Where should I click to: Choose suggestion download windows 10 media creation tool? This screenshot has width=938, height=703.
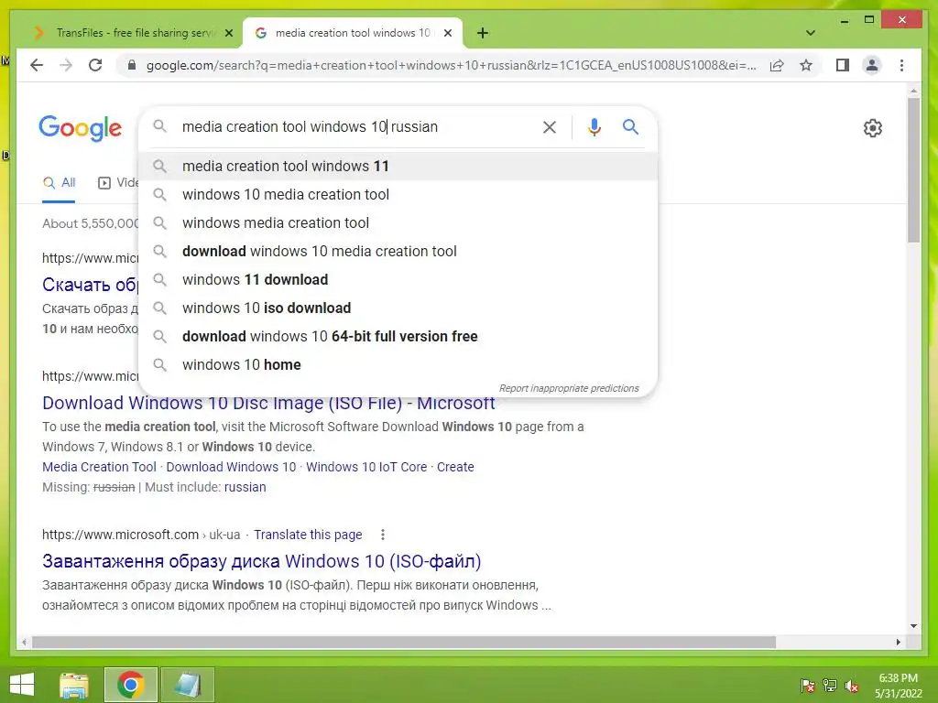tap(398, 251)
